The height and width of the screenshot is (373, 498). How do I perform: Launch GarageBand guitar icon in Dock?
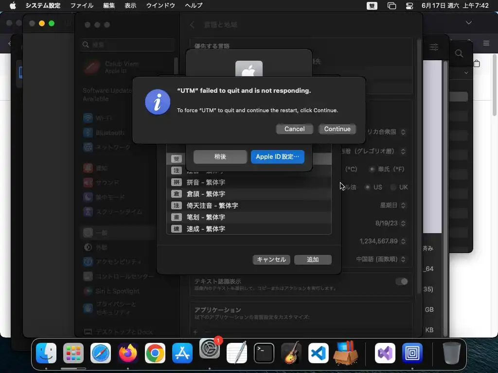point(291,353)
